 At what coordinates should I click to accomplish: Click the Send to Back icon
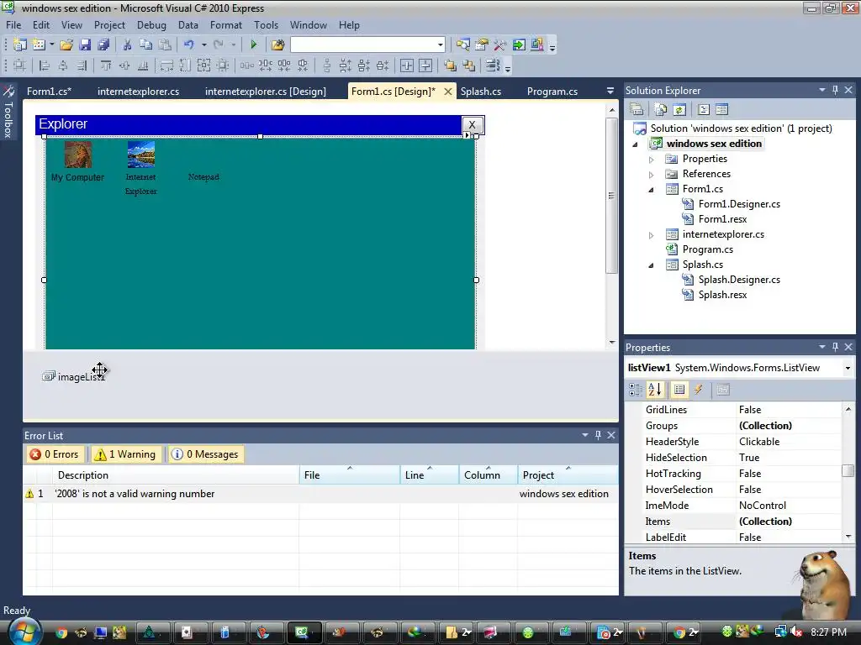468,66
